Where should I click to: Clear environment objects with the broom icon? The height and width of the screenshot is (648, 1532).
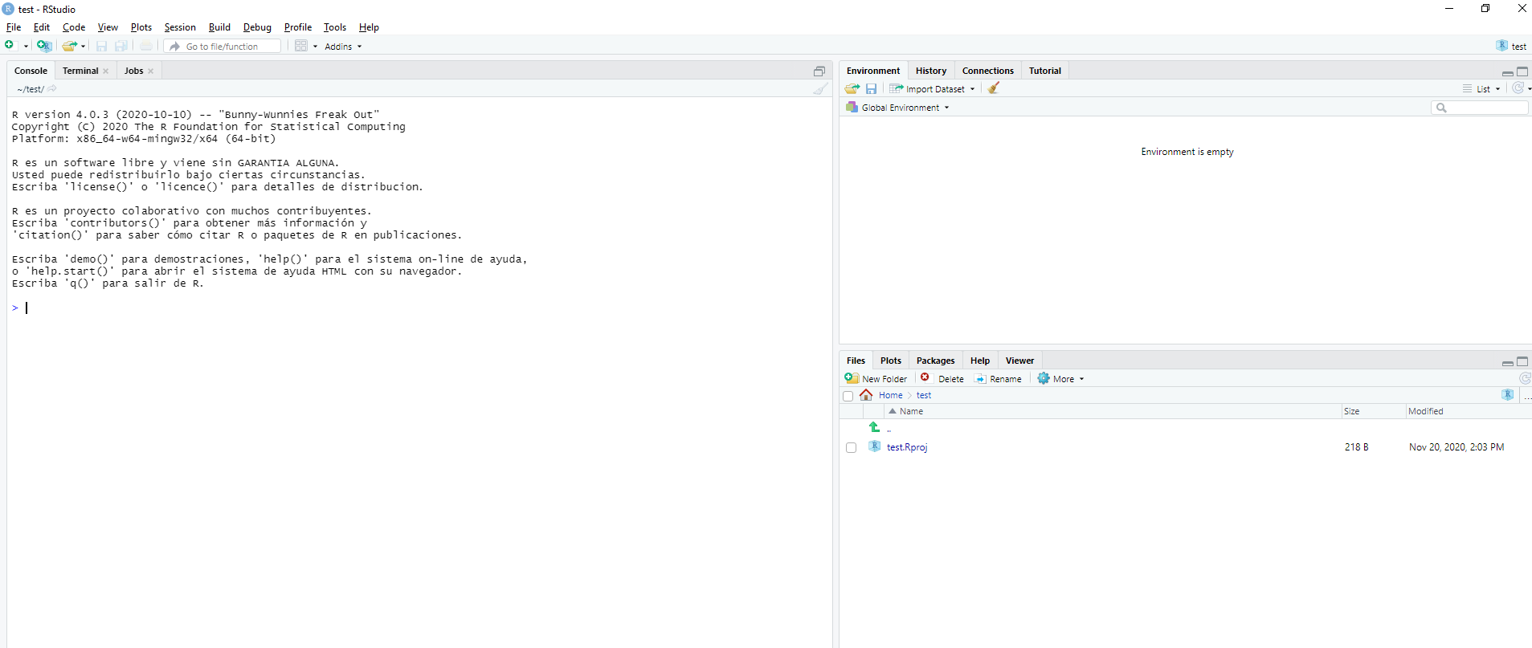994,88
